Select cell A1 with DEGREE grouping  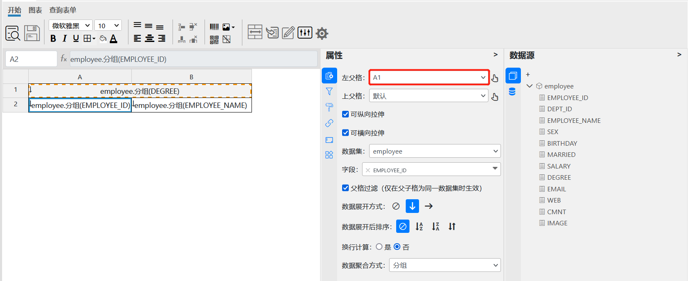pyautogui.click(x=140, y=91)
